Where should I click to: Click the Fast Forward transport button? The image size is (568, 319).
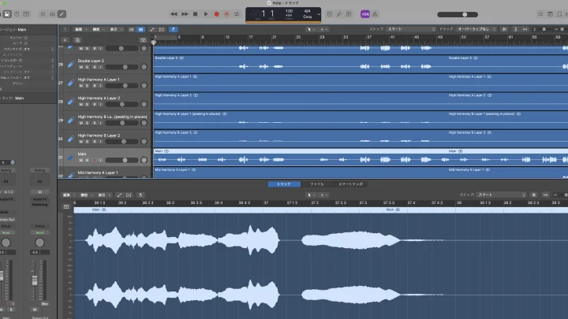(x=185, y=14)
